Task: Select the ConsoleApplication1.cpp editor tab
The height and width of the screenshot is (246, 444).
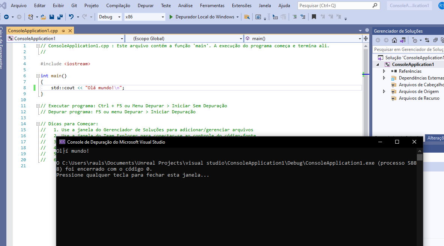Action: point(33,31)
